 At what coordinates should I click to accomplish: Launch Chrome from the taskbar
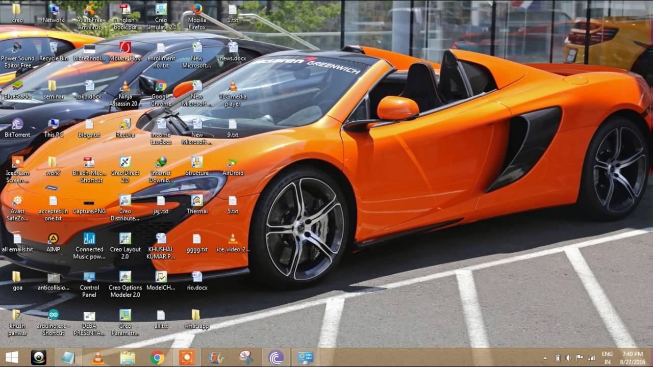click(157, 358)
